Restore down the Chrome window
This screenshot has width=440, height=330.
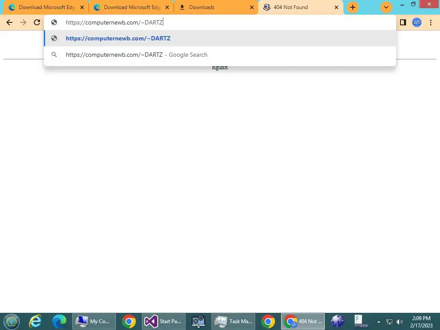click(x=413, y=4)
